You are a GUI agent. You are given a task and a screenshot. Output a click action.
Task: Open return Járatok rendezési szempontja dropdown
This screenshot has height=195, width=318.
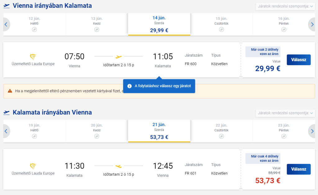pos(285,113)
